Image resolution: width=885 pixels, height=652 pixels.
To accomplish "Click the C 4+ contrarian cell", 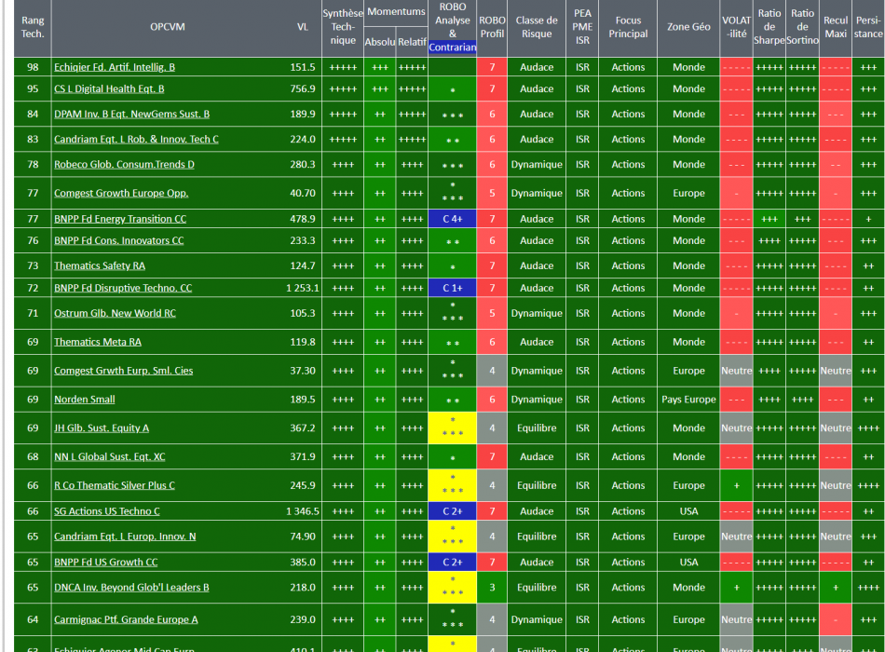I will pyautogui.click(x=452, y=219).
